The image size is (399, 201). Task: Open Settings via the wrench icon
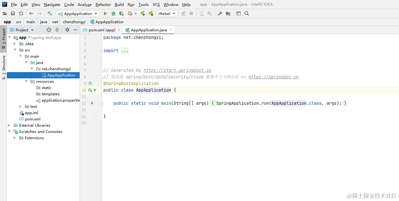(220, 13)
